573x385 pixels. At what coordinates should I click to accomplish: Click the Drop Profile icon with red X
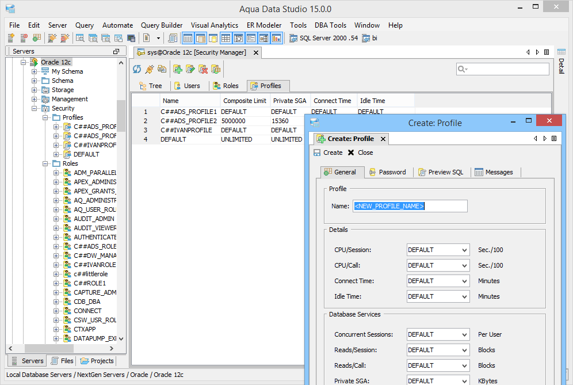tap(203, 69)
